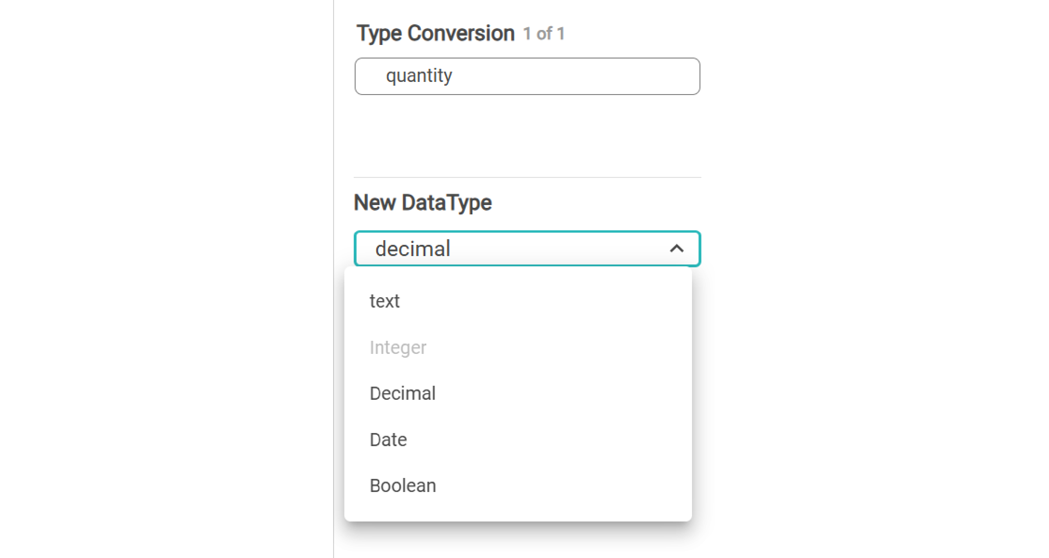Click the 'Type Conversion' heading
Viewport: 1049px width, 558px height.
coord(435,33)
